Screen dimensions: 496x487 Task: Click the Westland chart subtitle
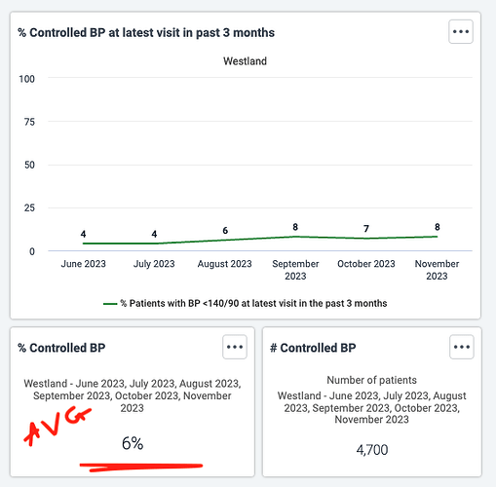click(245, 61)
